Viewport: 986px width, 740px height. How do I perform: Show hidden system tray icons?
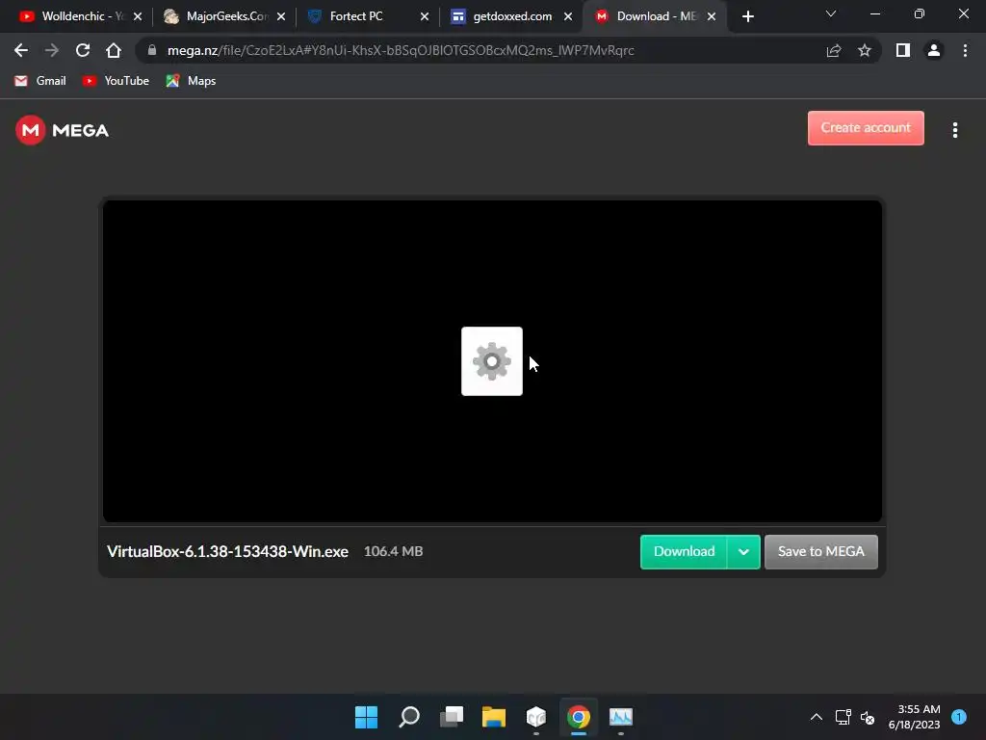[817, 717]
